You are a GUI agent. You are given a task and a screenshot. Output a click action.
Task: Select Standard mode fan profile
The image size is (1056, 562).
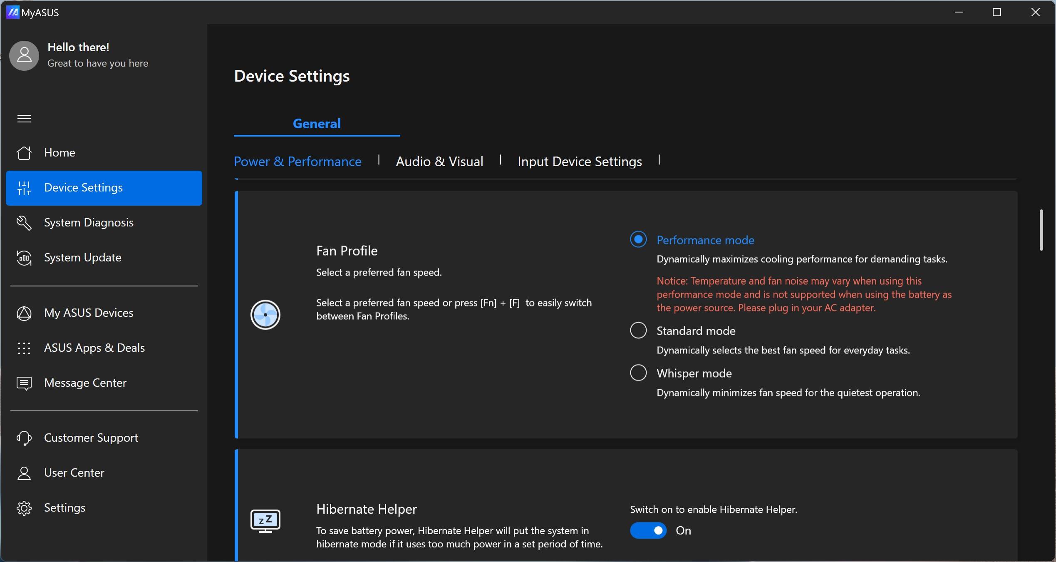point(638,331)
